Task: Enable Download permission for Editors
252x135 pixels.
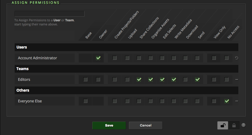Action: point(185,80)
